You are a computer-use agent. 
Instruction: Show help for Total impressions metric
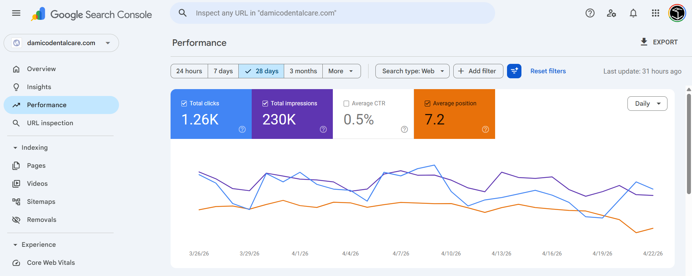323,129
